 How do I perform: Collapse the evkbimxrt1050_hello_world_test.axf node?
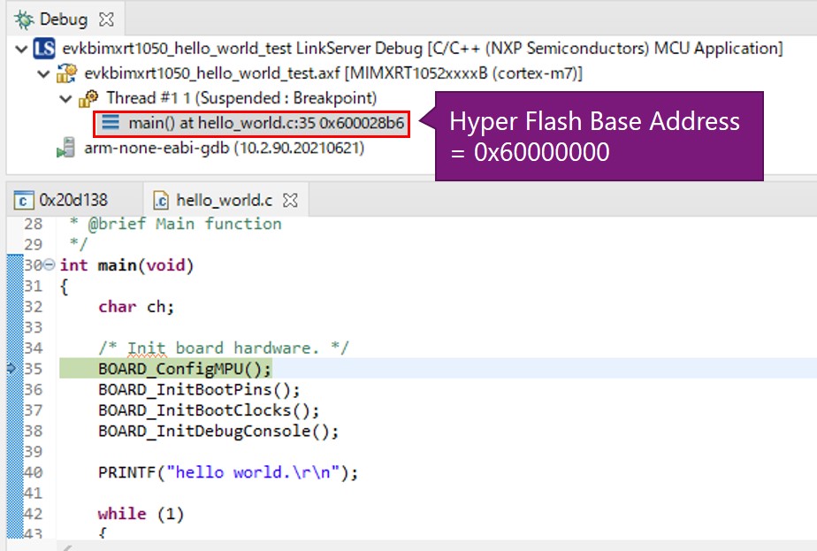[x=44, y=73]
